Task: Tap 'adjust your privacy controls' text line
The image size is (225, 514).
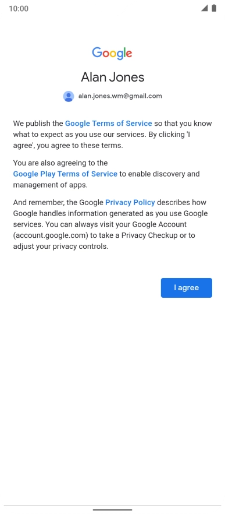Action: (60, 247)
